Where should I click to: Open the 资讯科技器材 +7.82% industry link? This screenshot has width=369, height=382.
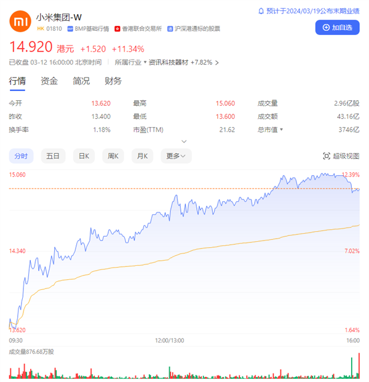[x=180, y=63]
